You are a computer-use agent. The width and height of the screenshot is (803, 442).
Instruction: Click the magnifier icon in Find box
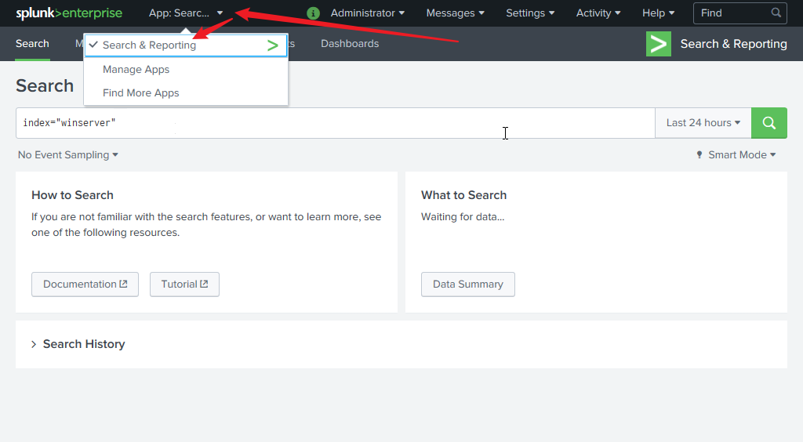pyautogui.click(x=776, y=13)
